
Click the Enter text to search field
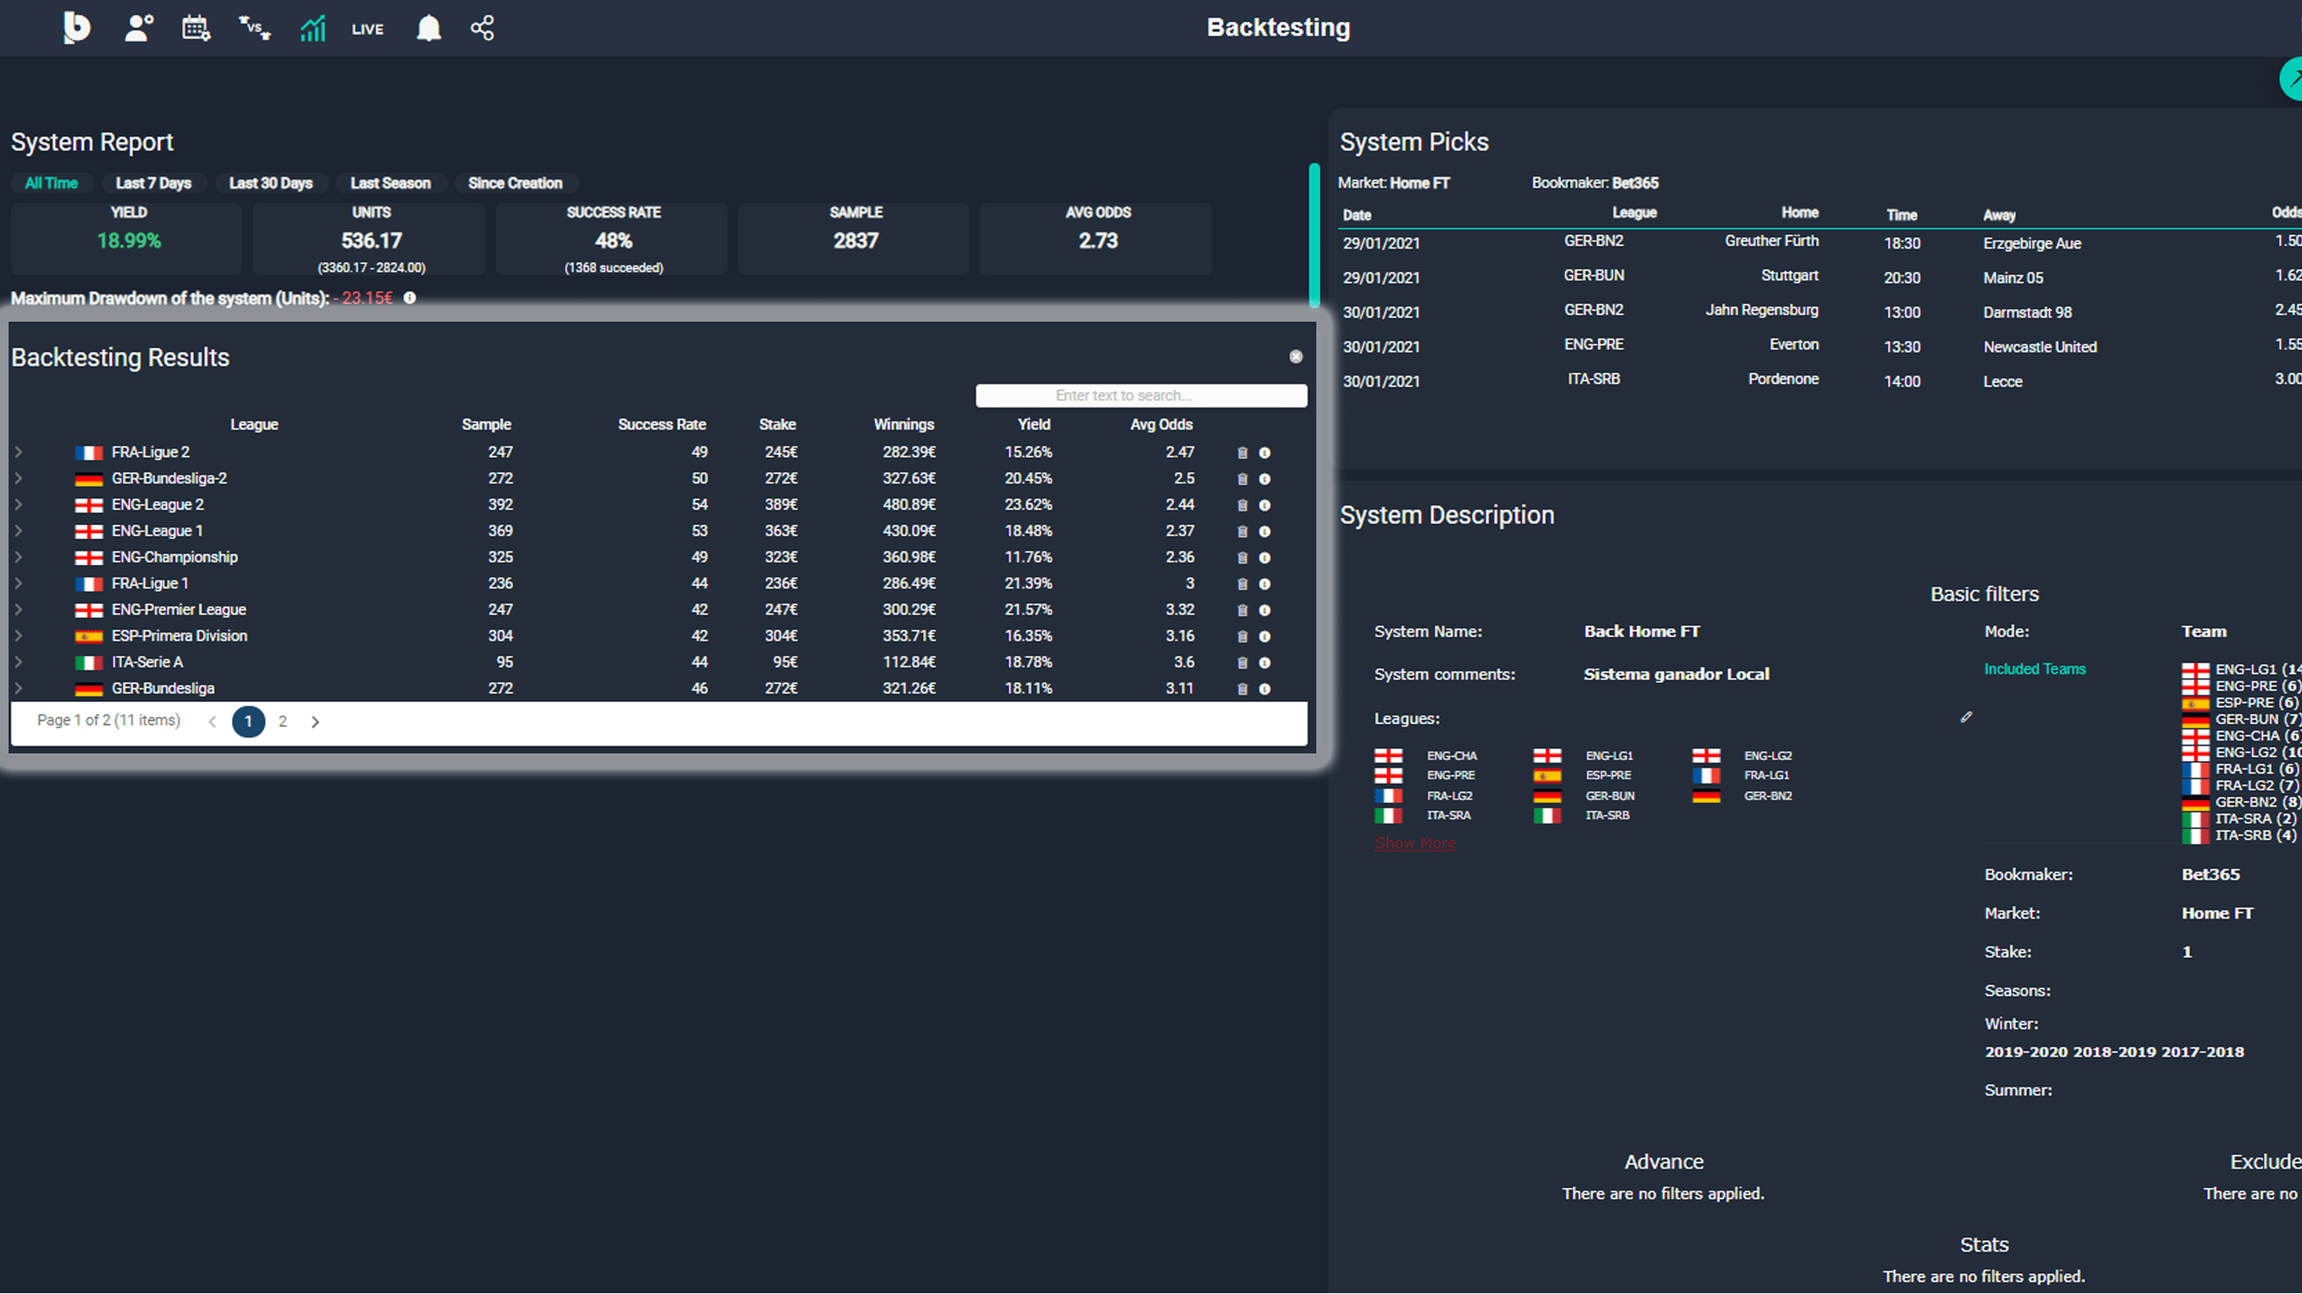pyautogui.click(x=1141, y=395)
